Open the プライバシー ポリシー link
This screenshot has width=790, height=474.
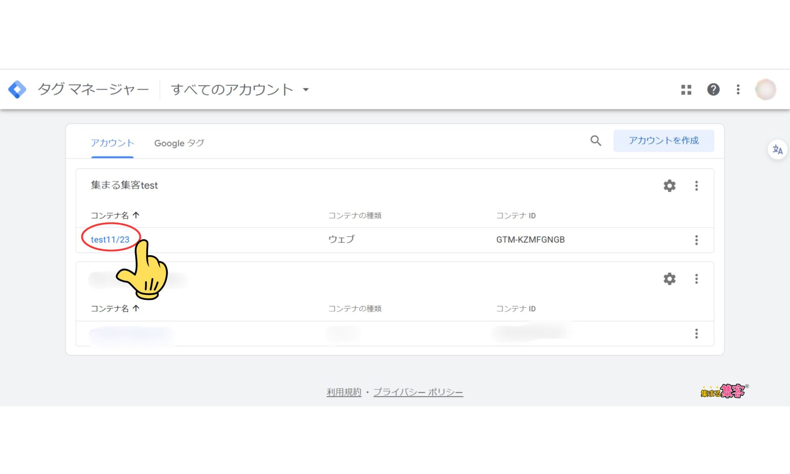coord(418,392)
